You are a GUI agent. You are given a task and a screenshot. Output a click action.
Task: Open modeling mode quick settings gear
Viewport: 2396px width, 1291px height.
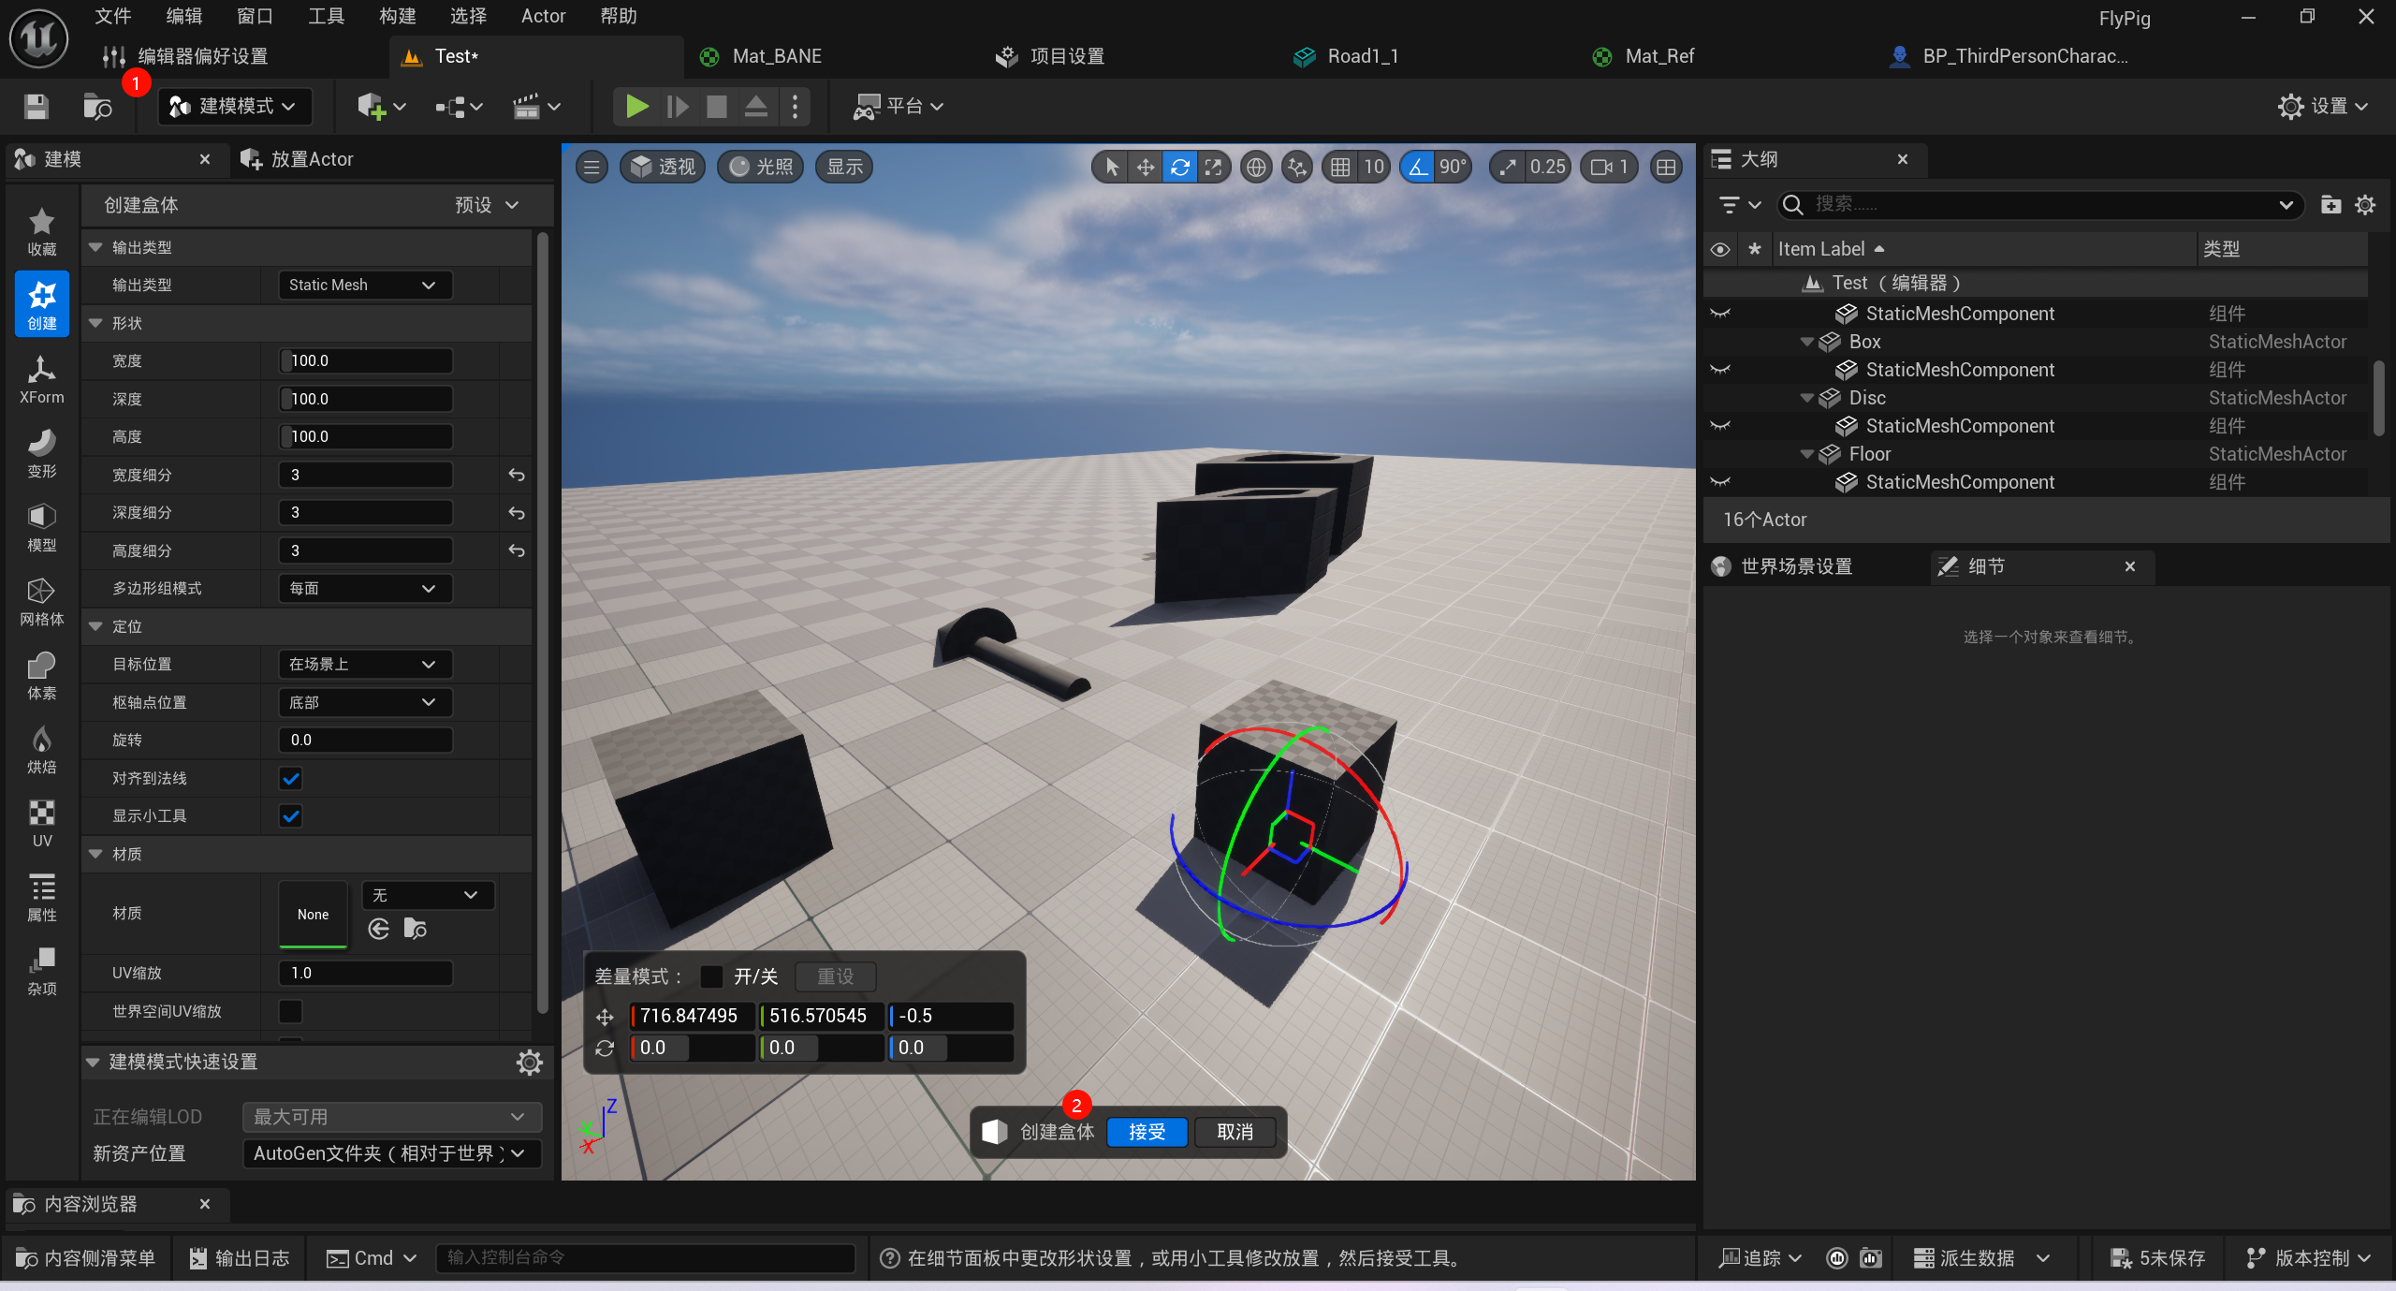pos(529,1062)
